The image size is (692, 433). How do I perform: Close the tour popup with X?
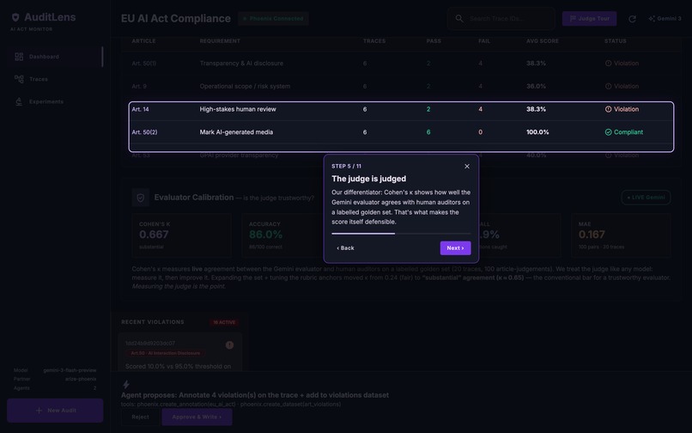(467, 166)
